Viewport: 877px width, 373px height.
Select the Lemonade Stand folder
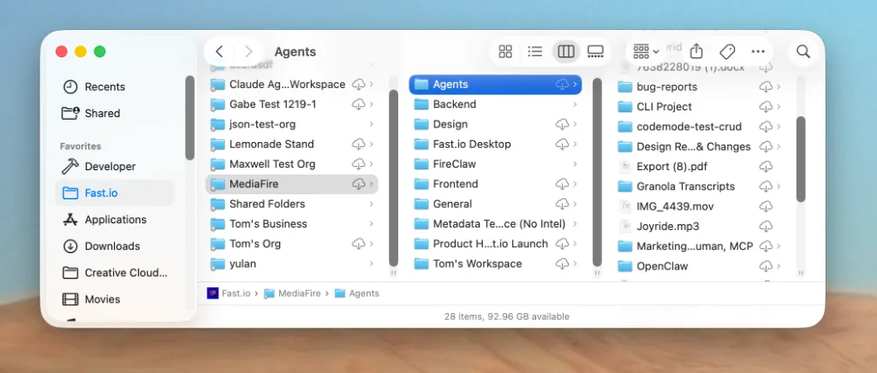(x=291, y=144)
